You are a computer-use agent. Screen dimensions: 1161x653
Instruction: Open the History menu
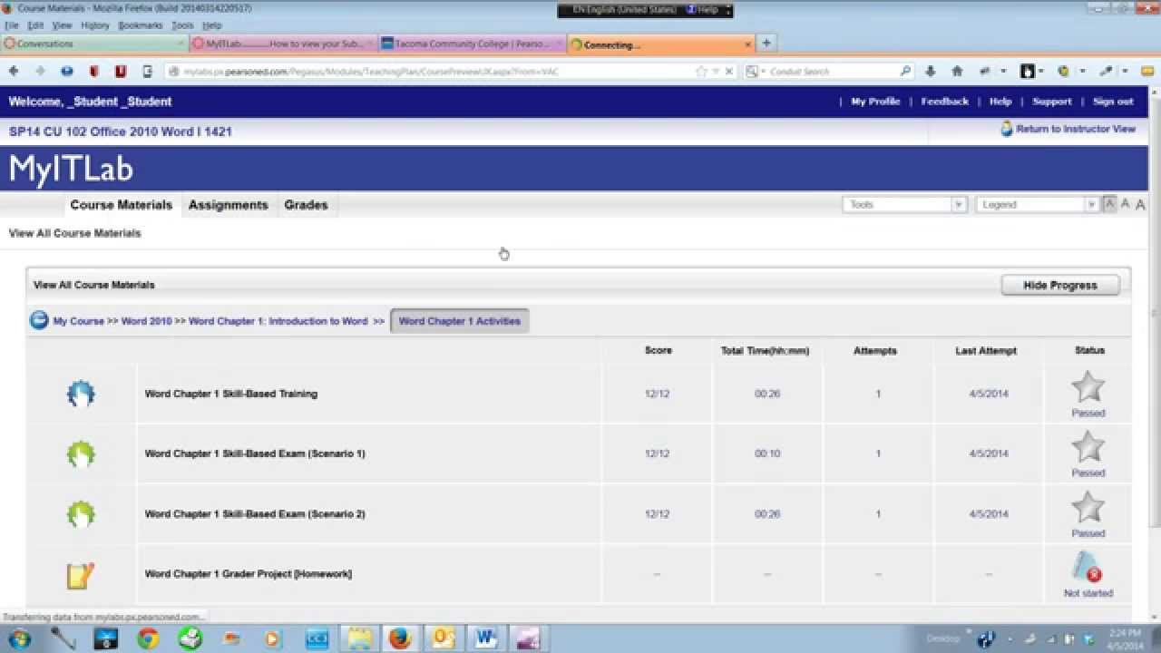pyautogui.click(x=94, y=25)
